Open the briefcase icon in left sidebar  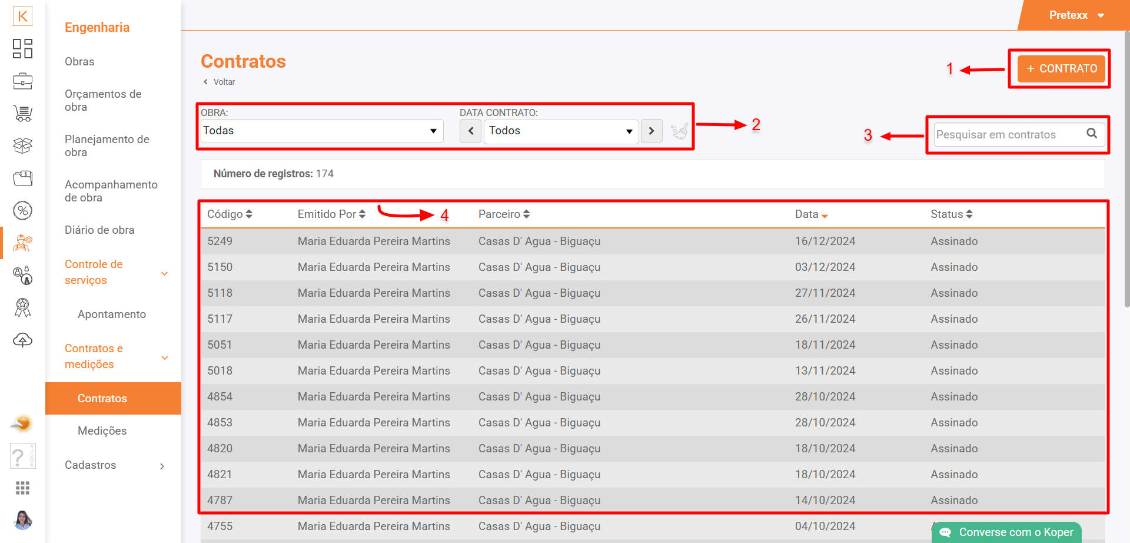pos(22,81)
